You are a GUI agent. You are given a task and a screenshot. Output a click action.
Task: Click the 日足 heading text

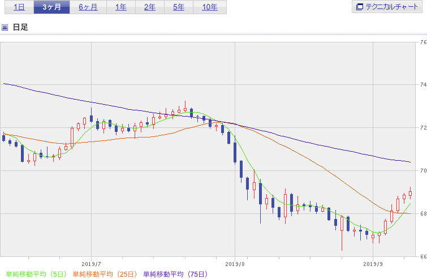point(20,27)
